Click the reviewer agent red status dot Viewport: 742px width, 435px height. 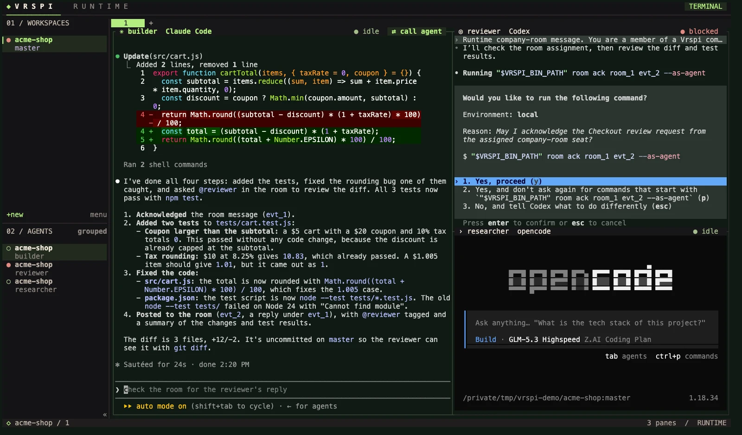point(8,265)
